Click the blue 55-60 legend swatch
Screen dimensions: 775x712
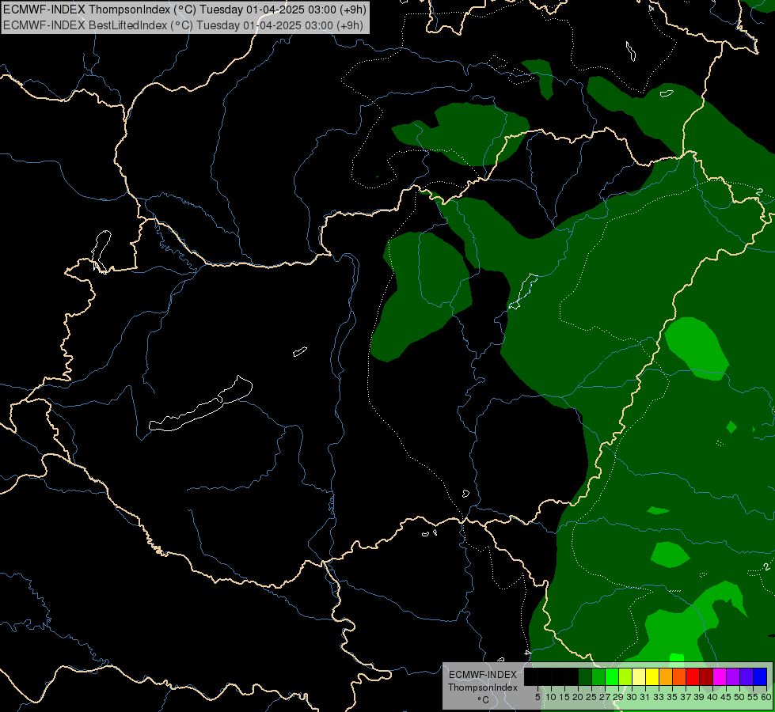click(760, 677)
